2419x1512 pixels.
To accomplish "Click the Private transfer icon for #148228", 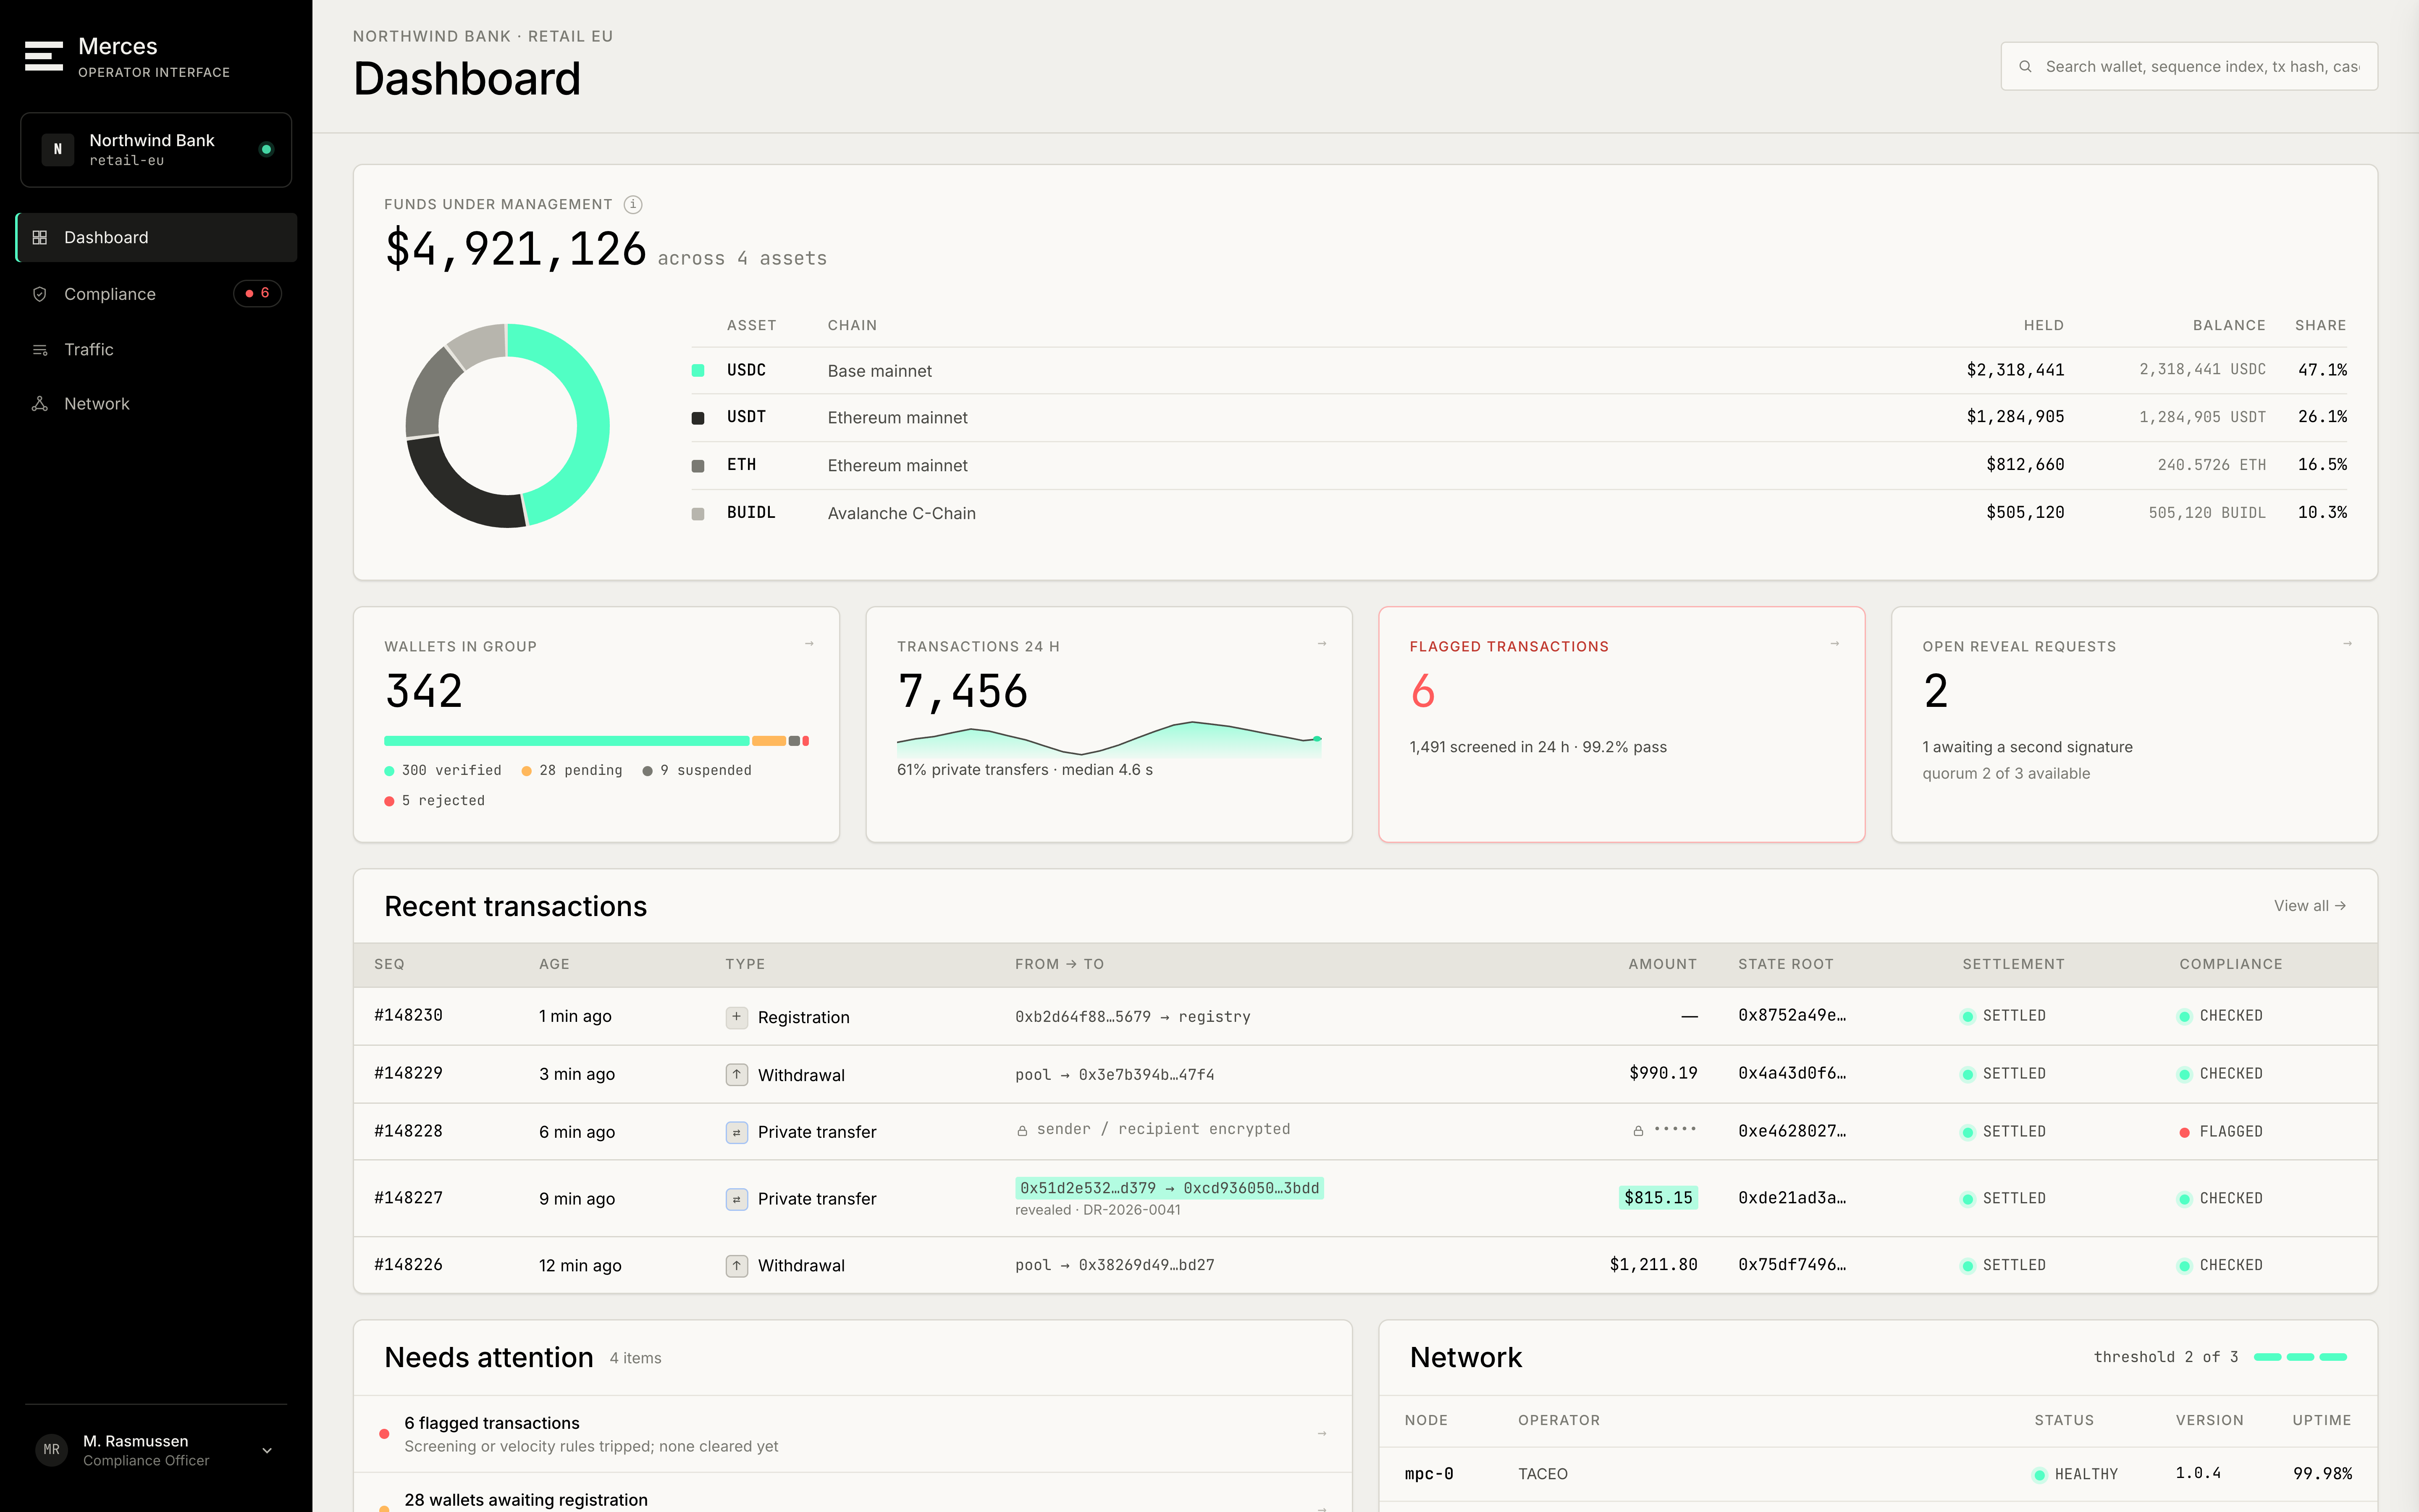I will [737, 1133].
